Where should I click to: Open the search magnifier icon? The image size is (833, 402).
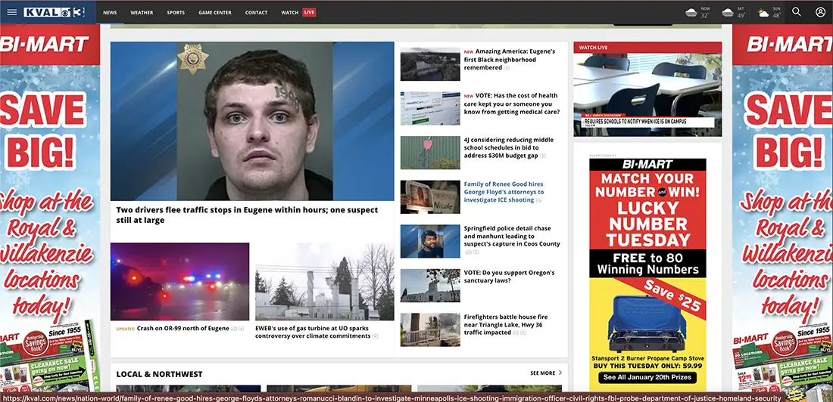coord(797,11)
